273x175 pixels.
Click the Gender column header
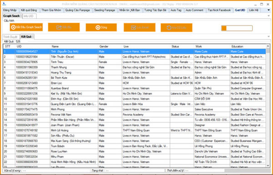(x=110, y=46)
